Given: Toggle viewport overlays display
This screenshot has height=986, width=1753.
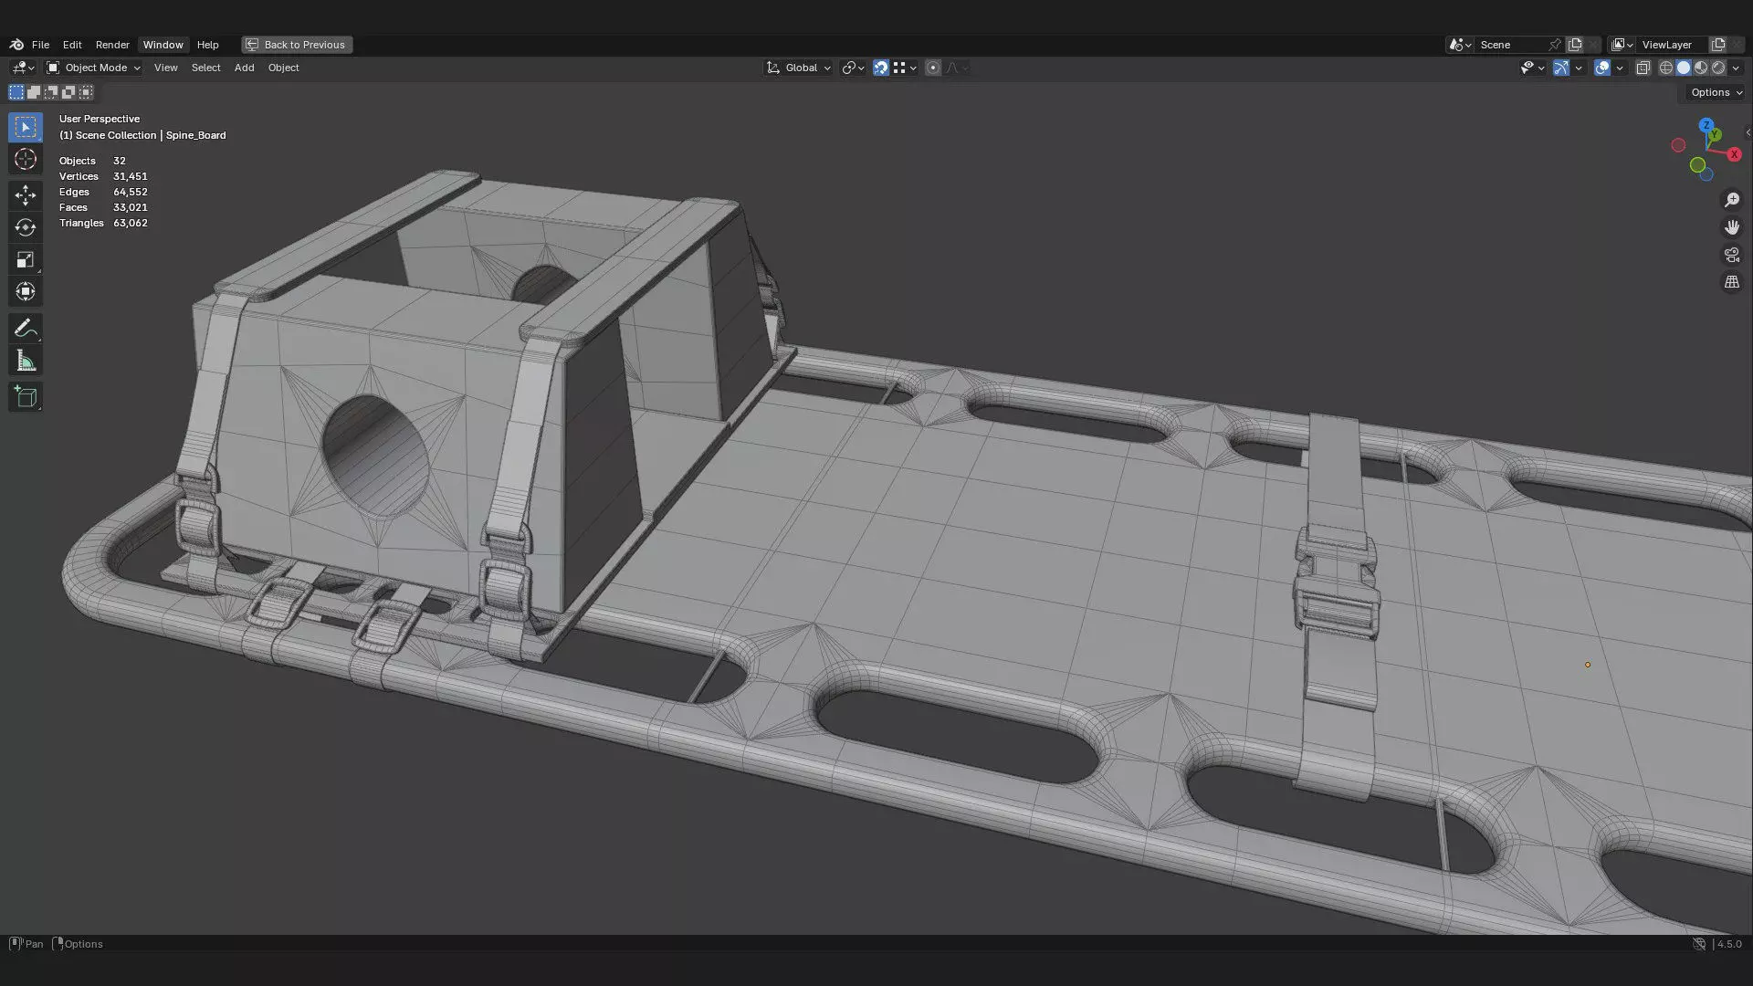Looking at the screenshot, I should (x=1602, y=68).
